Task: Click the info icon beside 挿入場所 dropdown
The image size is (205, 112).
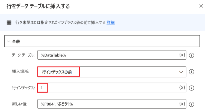Action: 191,72
